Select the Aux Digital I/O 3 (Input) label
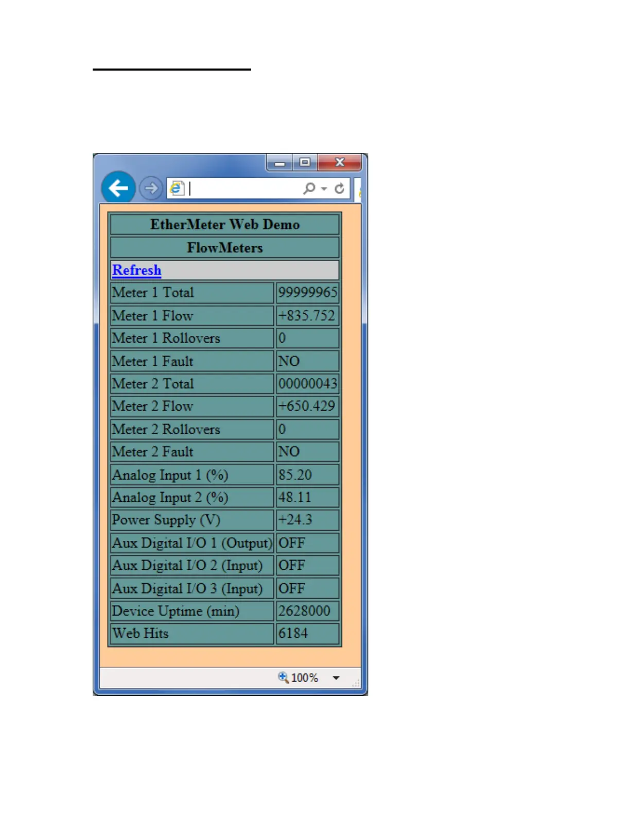 187,589
